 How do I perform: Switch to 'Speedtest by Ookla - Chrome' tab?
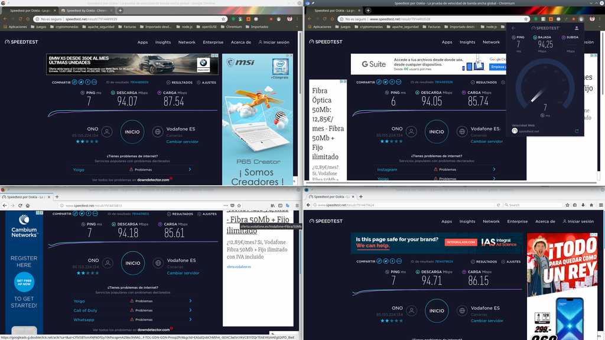click(87, 11)
